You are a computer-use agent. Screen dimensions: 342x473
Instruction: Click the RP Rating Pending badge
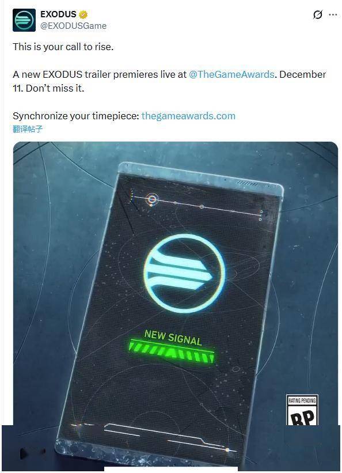coord(302,410)
